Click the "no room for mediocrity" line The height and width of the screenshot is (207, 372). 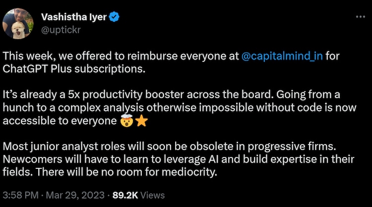[149, 173]
